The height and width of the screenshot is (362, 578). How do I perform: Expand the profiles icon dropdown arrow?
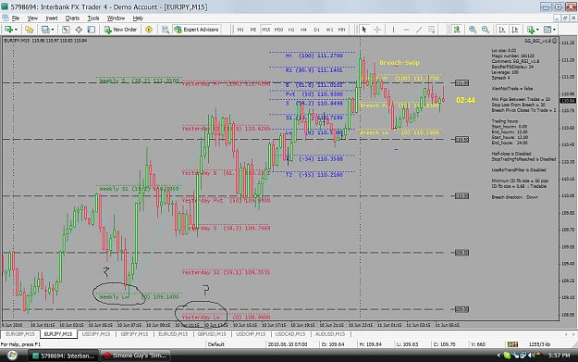pyautogui.click(x=53, y=30)
